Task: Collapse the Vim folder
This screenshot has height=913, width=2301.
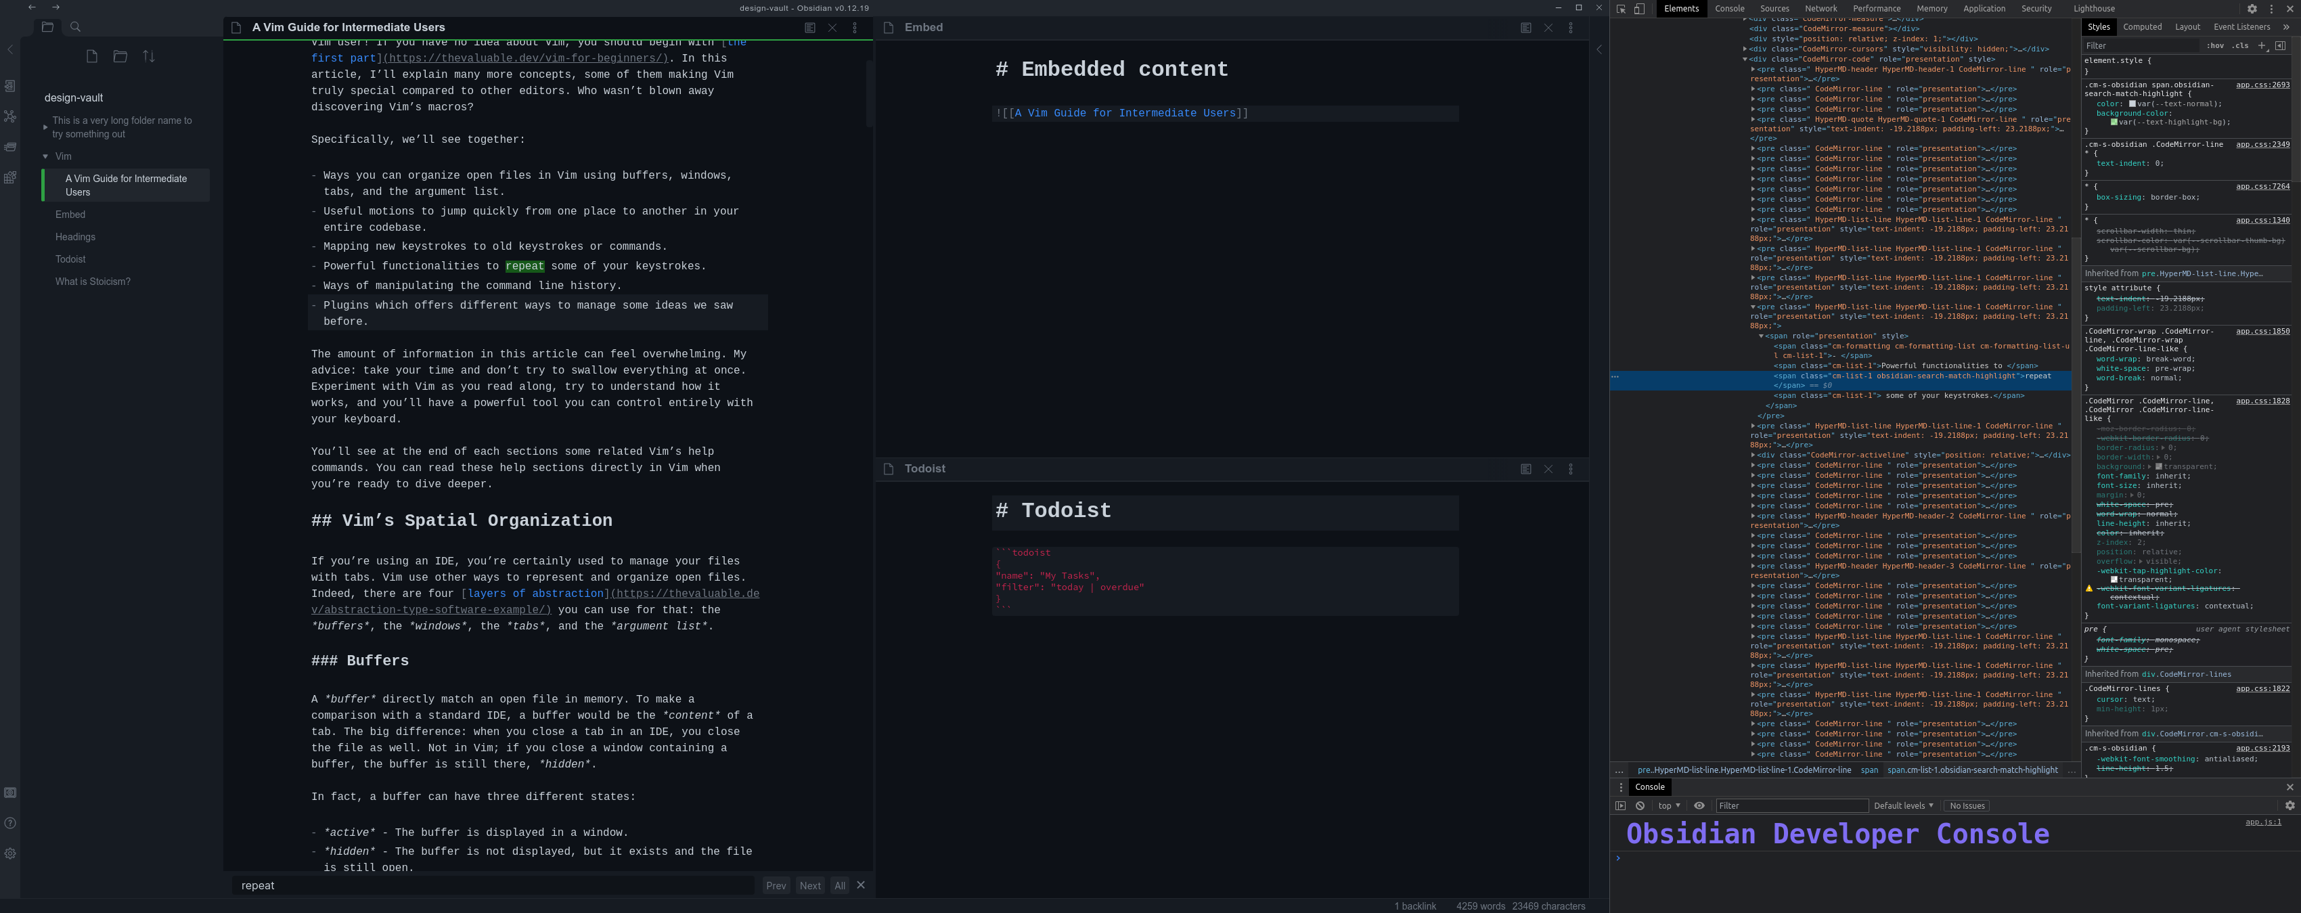Action: tap(45, 156)
